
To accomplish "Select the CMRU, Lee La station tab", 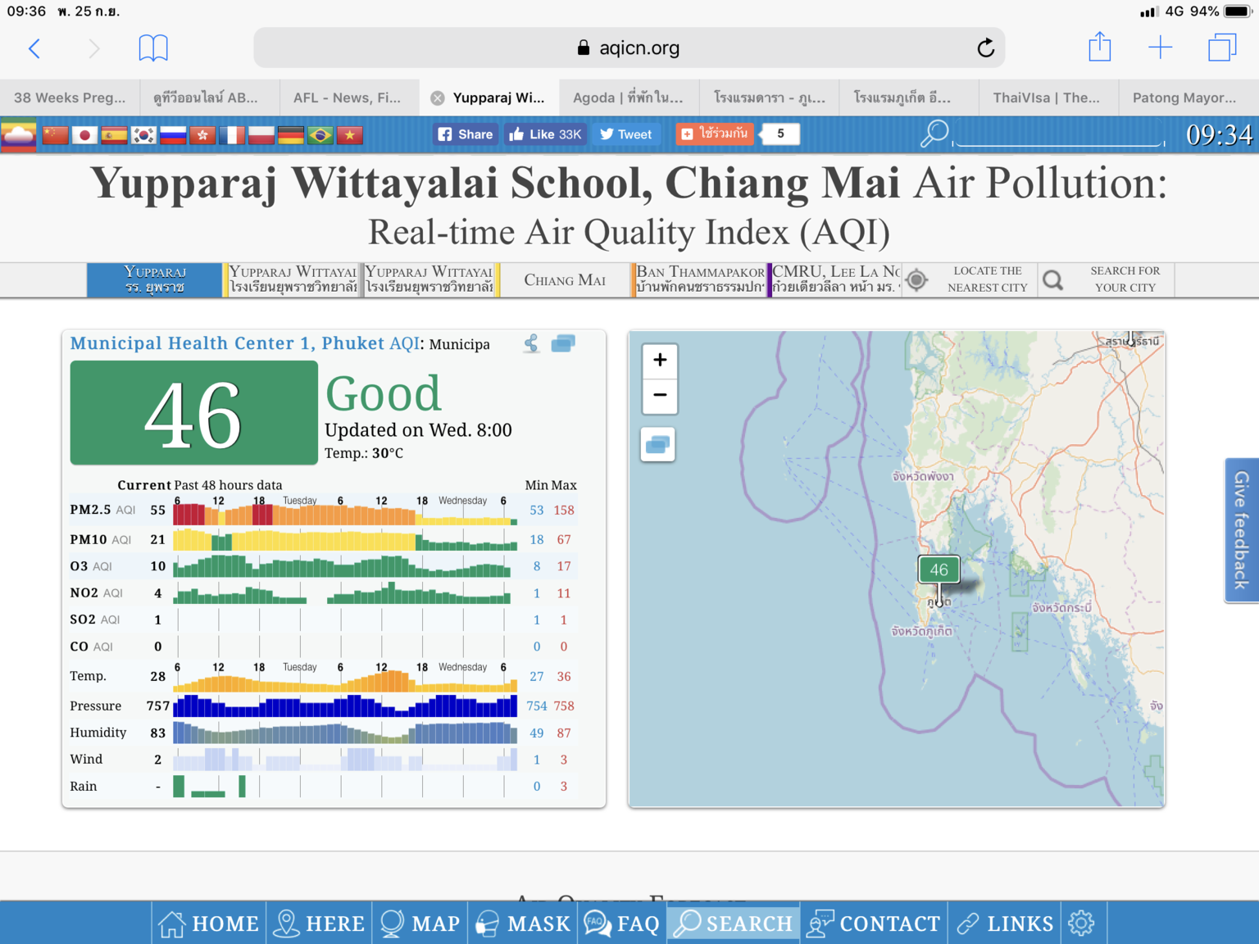I will click(x=834, y=279).
